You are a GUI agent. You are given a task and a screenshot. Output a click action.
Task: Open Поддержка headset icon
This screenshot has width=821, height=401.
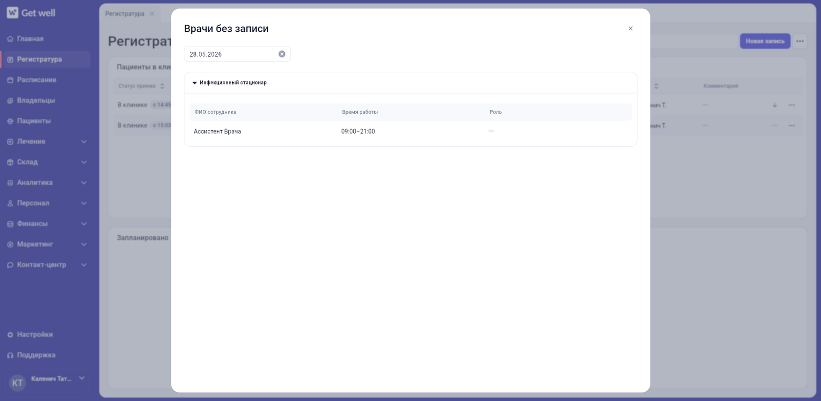pyautogui.click(x=10, y=355)
